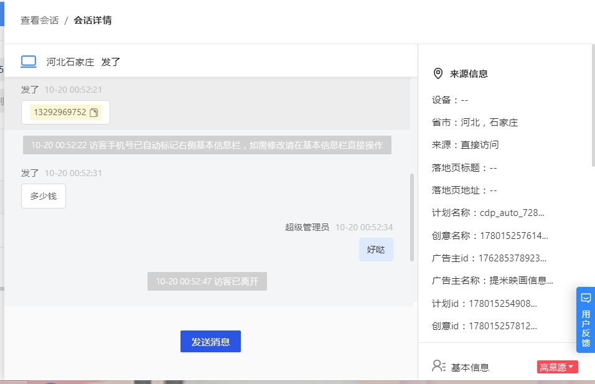Click the 好哒 reply bubble
Viewport: 595px width, 384px height.
click(376, 250)
